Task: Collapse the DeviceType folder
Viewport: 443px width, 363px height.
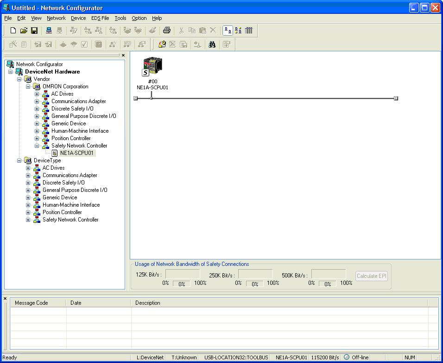Action: pos(19,160)
